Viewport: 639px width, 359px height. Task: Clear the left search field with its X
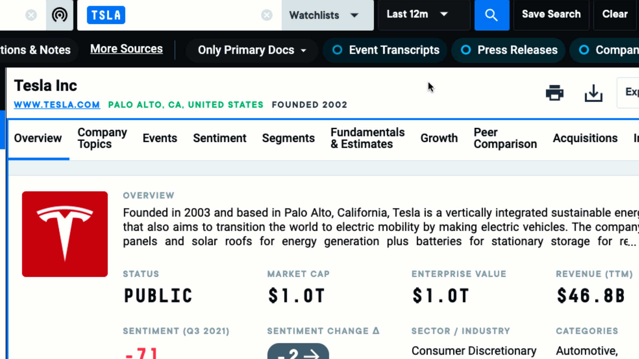click(31, 15)
